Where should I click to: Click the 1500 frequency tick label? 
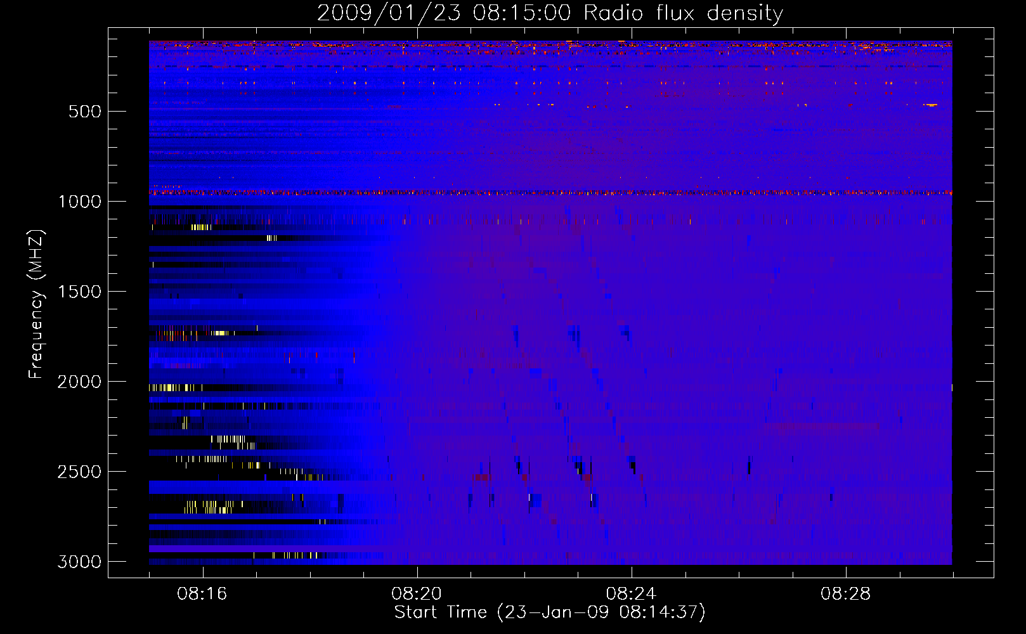click(79, 292)
